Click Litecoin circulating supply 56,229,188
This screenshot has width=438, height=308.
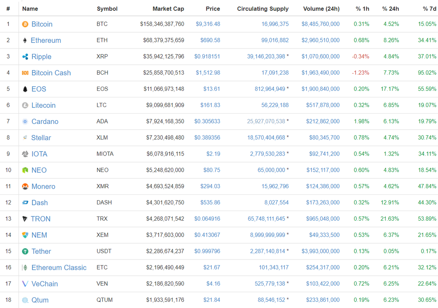tap(275, 105)
